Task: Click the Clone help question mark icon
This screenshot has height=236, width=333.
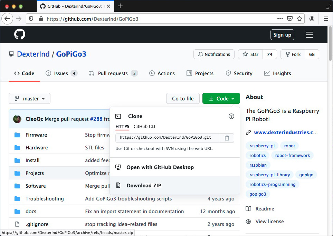Action: pyautogui.click(x=231, y=117)
